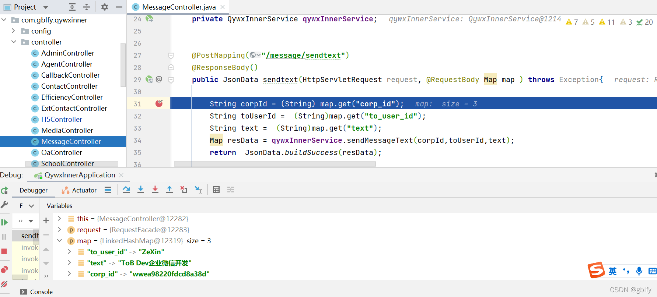The image size is (657, 297).
Task: Open debugger layout settings menu icon
Action: pos(108,190)
